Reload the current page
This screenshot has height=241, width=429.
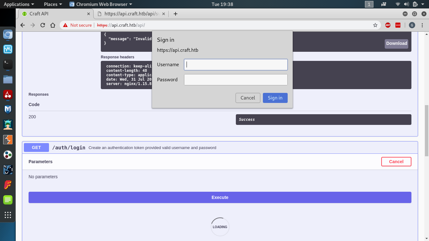point(43,25)
